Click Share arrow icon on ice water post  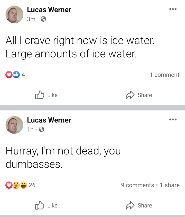tap(130, 95)
